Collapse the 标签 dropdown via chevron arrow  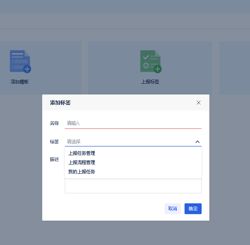point(197,142)
